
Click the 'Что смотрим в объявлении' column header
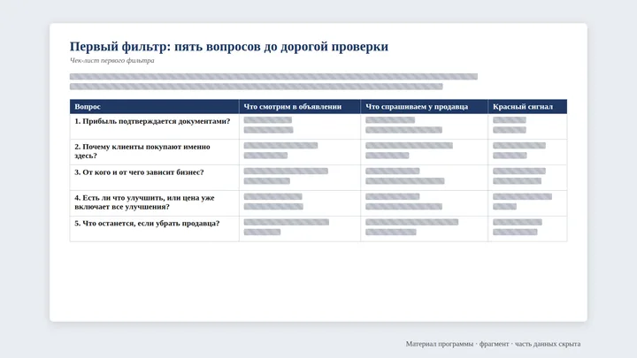[x=300, y=106]
